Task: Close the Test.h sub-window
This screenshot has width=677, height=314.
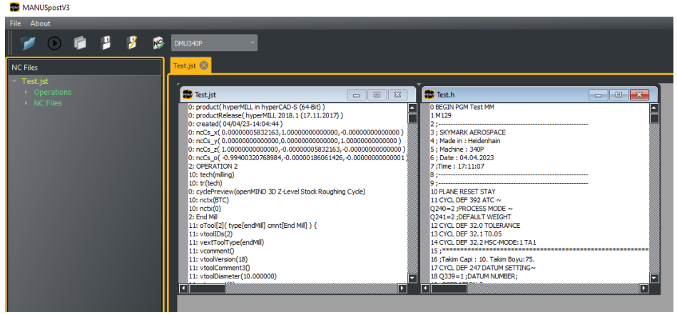Action: click(639, 95)
